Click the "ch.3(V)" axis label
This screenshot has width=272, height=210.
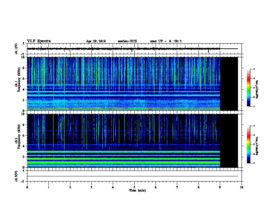point(16,176)
